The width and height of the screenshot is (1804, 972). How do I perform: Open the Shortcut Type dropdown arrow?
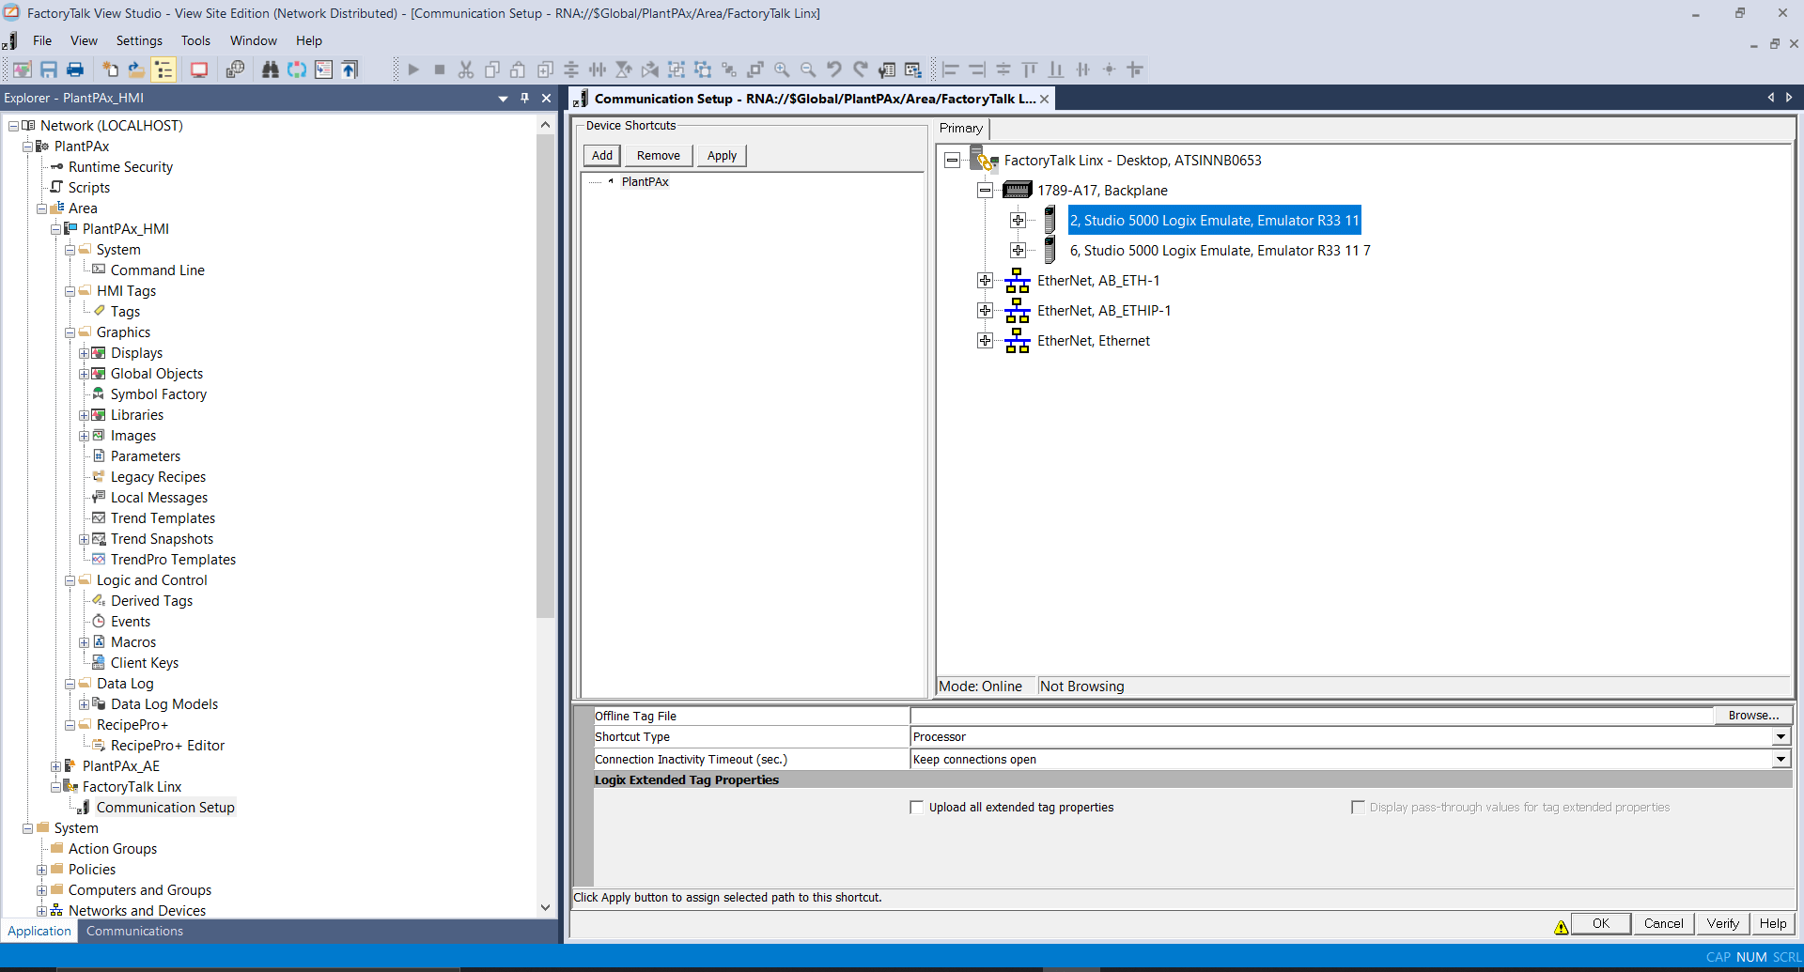click(1781, 737)
